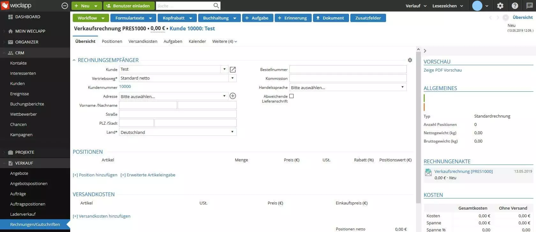This screenshot has height=232, width=536.
Task: Click Position hinzufügen link
Action: click(x=95, y=175)
